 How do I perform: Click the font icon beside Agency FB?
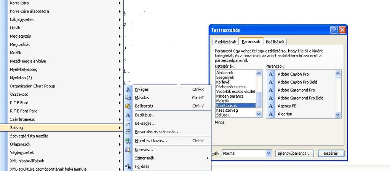tap(271, 106)
